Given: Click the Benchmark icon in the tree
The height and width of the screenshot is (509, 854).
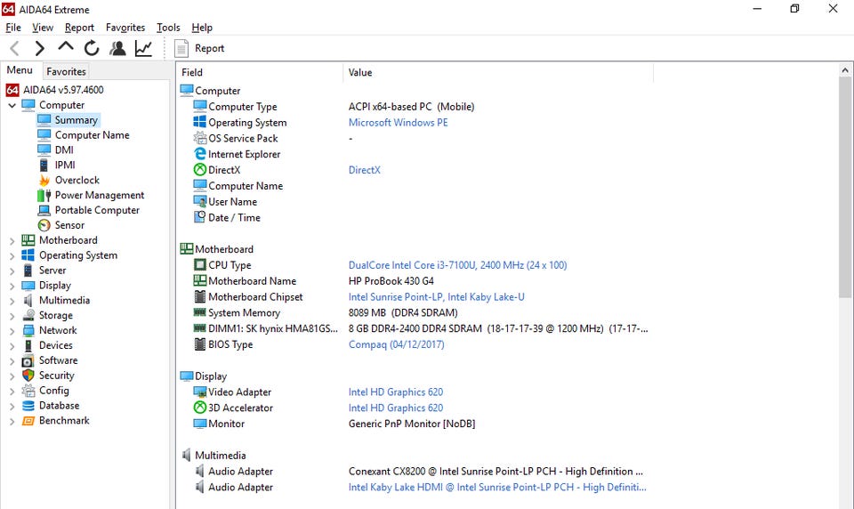Looking at the screenshot, I should coord(28,421).
